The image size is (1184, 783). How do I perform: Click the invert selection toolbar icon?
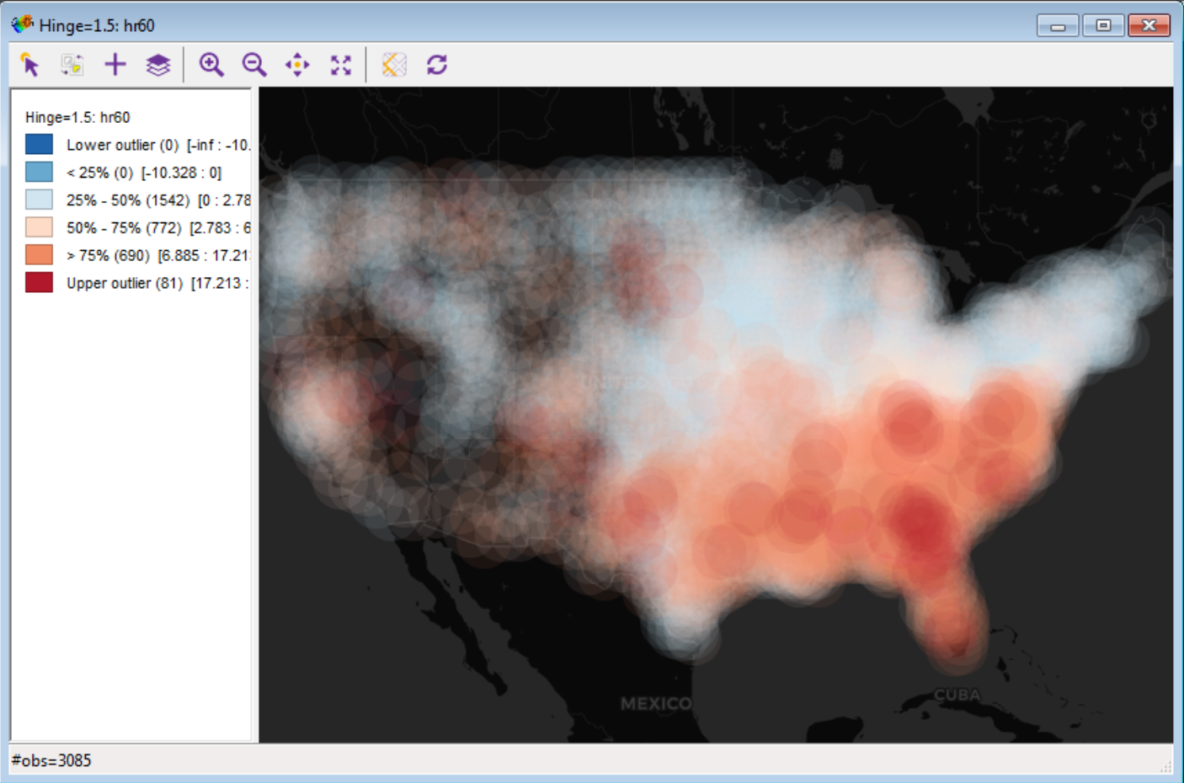(72, 64)
